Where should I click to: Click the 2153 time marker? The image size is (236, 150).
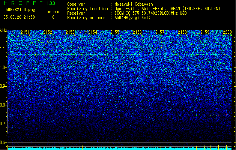[70, 32]
